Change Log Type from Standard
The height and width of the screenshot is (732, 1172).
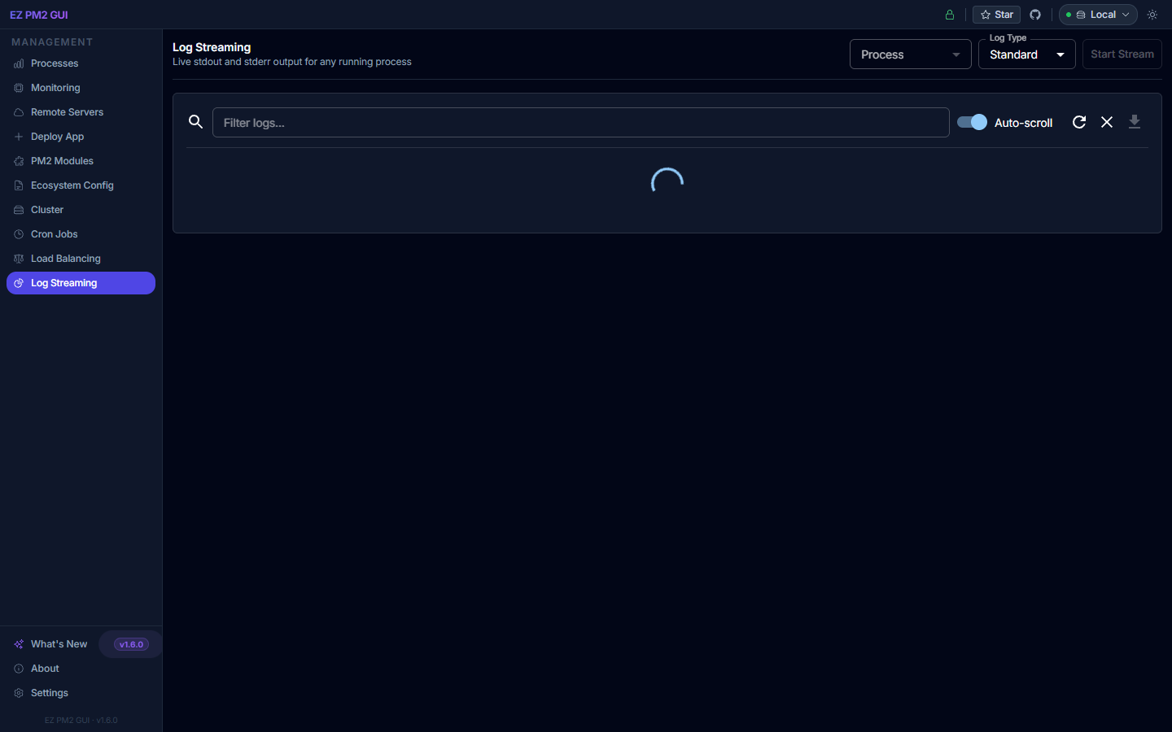1026,54
